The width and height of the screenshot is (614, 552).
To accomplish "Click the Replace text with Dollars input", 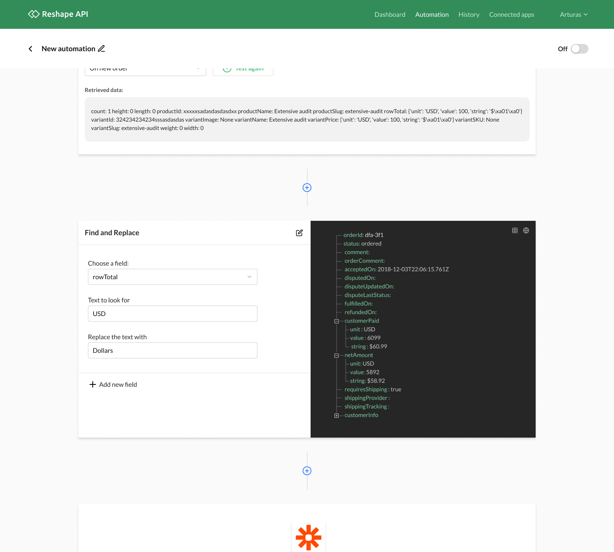I will pyautogui.click(x=172, y=350).
